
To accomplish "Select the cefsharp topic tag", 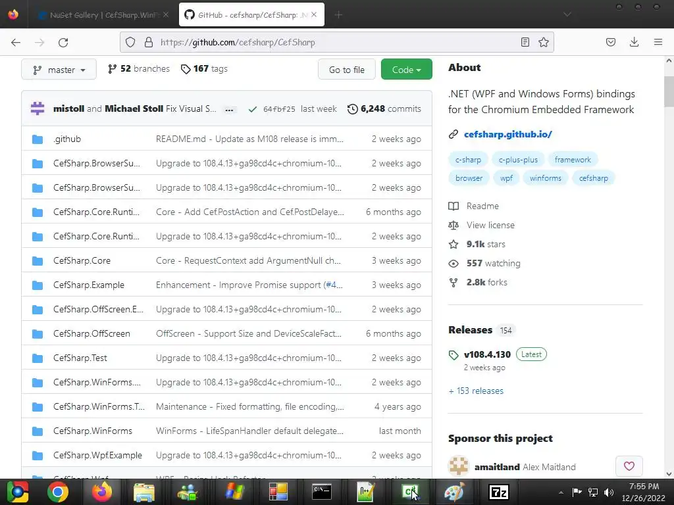I will point(593,178).
